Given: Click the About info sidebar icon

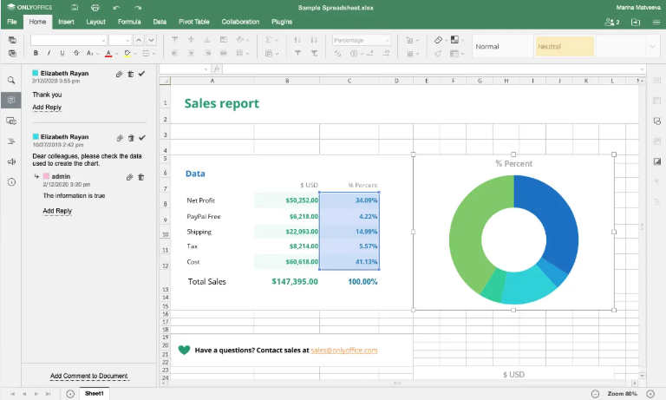Looking at the screenshot, I should click(11, 182).
